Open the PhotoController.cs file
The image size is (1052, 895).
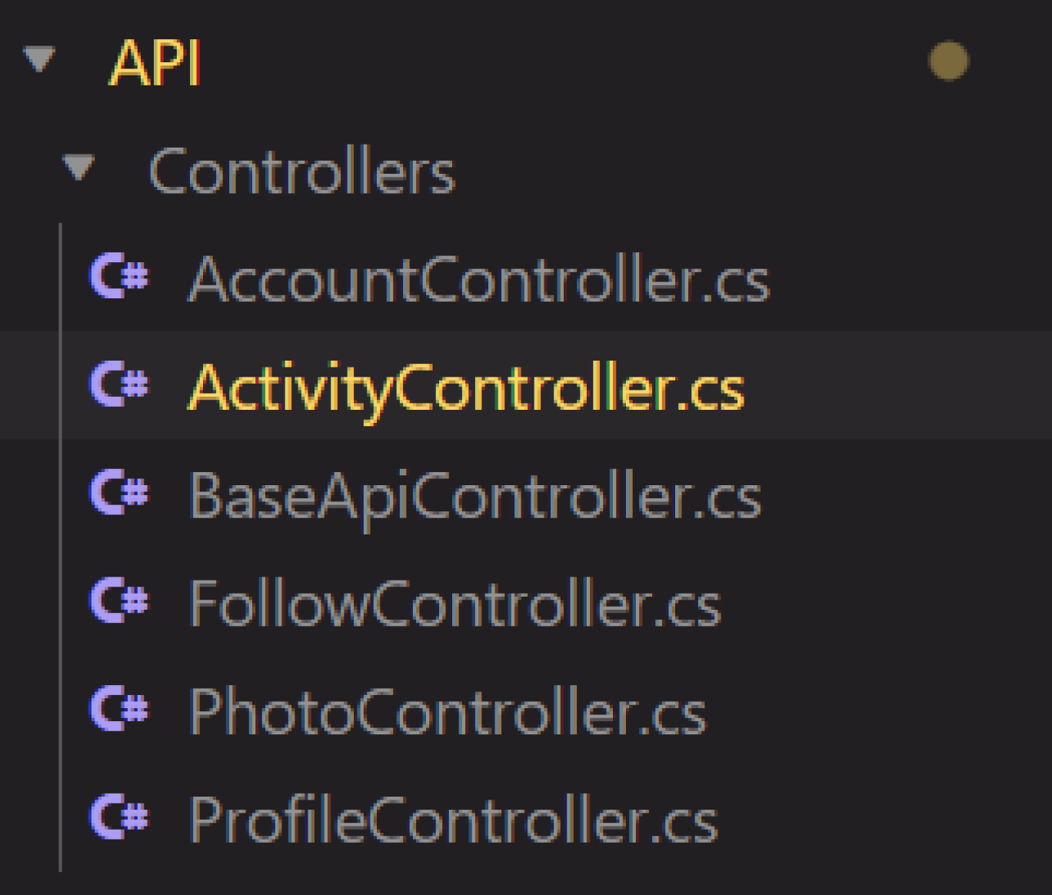448,712
